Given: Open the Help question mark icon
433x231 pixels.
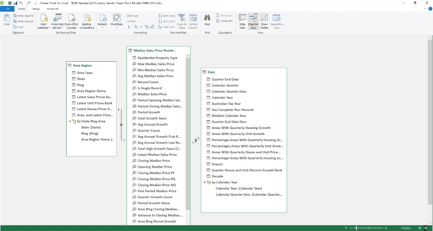Looking at the screenshot, I should (x=430, y=9).
